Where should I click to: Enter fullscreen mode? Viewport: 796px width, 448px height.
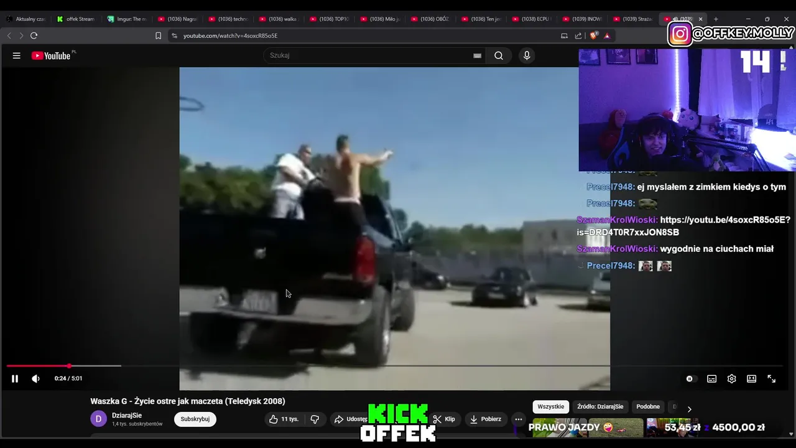tap(771, 378)
